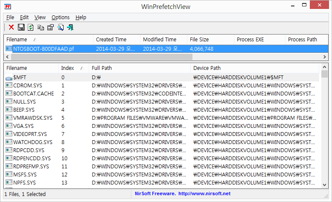Select the NTOSBOOT-B00DFAAD.pf filename text
This screenshot has height=202, width=332.
point(44,49)
